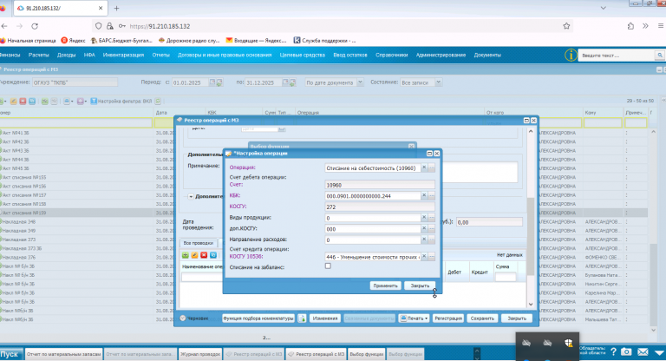Viewport: 666px width, 361px height.
Task: Open Договоры и иные правовые основания menu
Action: click(x=225, y=55)
